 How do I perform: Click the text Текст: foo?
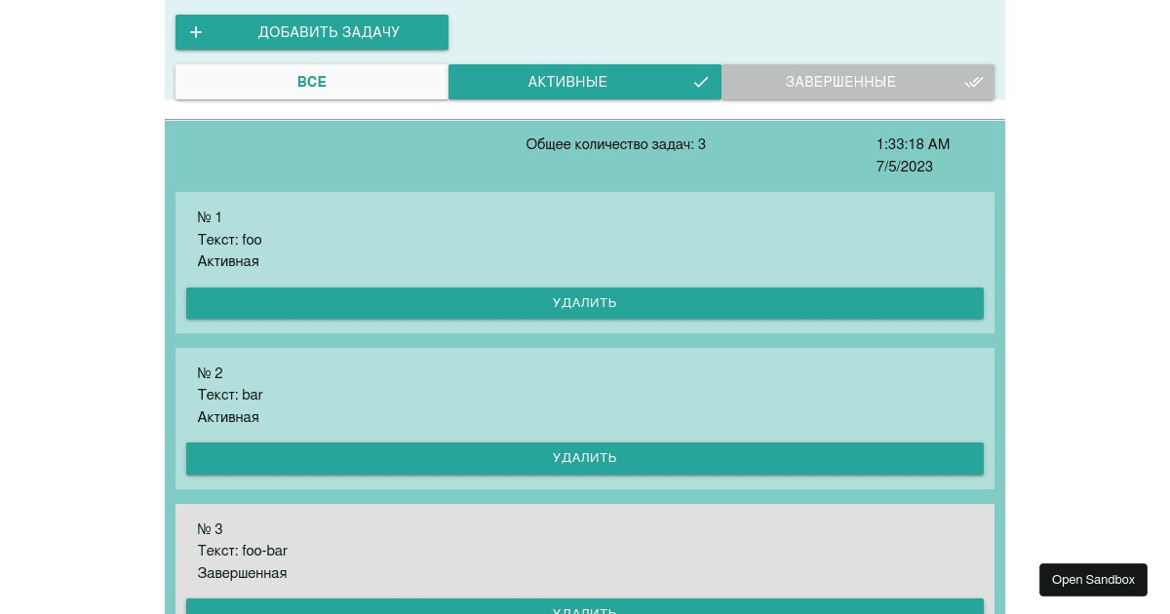tap(230, 240)
